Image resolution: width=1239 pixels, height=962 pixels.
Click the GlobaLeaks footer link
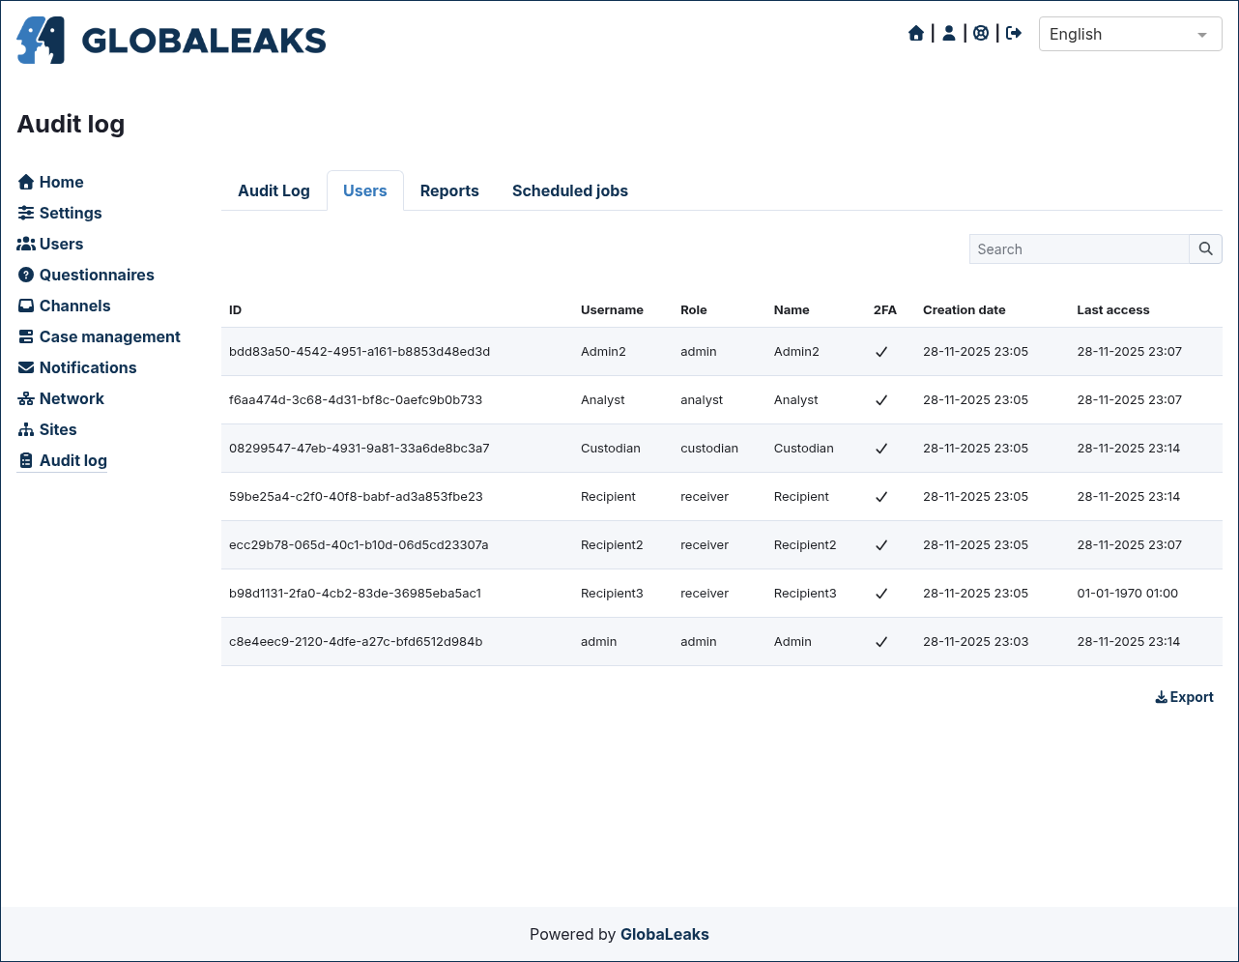[665, 934]
